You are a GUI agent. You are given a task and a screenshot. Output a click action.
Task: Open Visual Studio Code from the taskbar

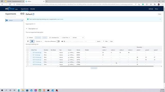click(x=53, y=90)
